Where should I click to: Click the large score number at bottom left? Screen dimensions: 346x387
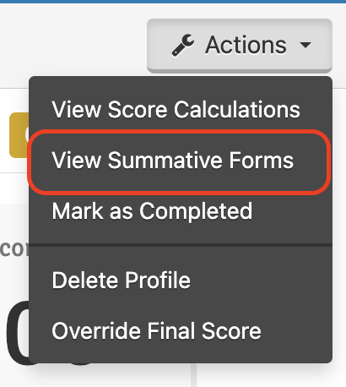pos(18,333)
